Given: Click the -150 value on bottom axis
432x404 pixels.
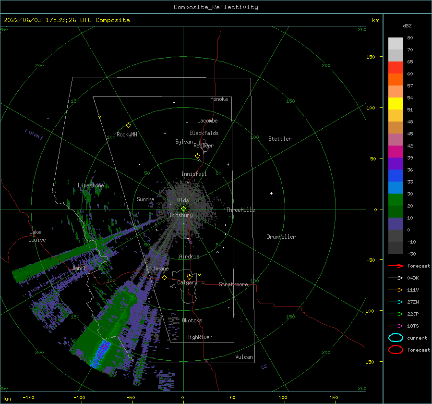Looking at the screenshot, I should coord(28,397).
